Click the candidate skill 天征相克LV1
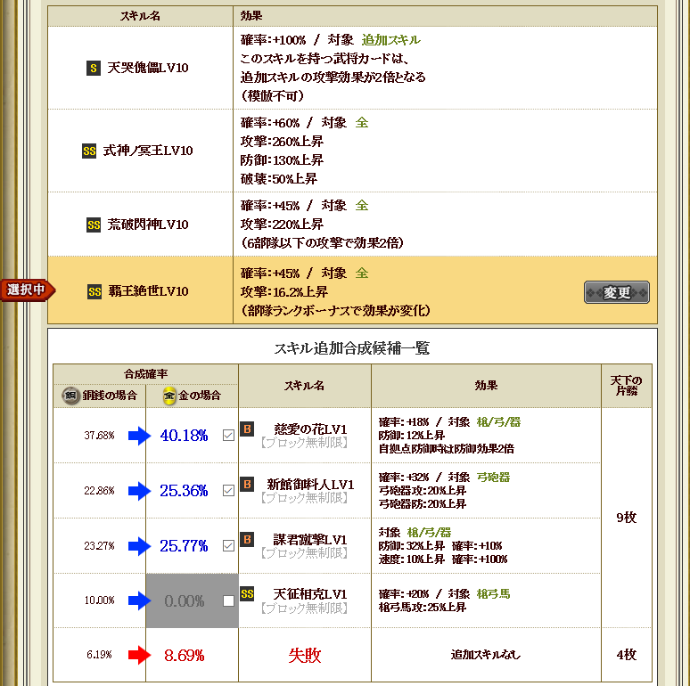 [310, 594]
